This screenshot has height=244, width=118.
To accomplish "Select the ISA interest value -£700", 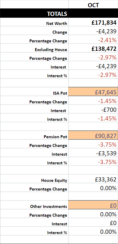I will (93, 109).
